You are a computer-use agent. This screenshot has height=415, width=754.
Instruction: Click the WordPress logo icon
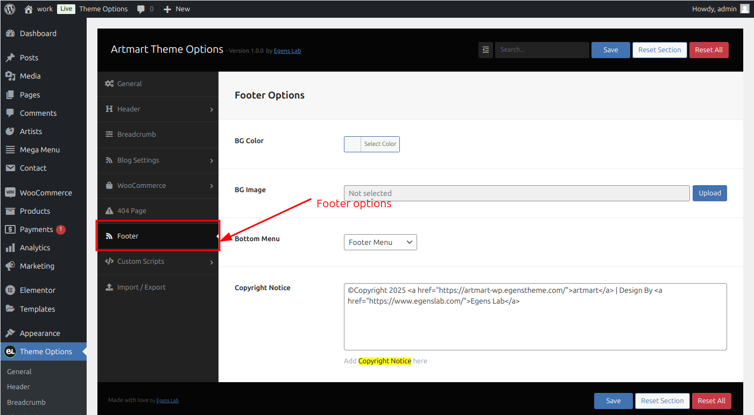(10, 9)
